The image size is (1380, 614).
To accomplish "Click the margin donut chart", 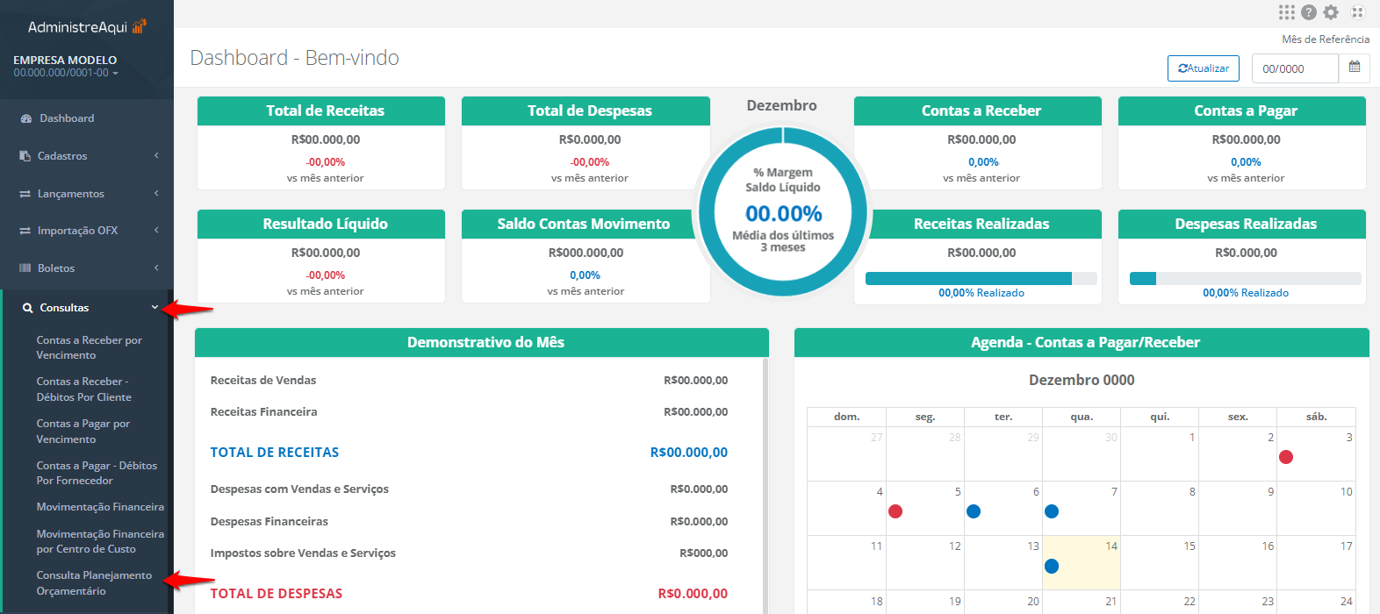I will [x=782, y=212].
